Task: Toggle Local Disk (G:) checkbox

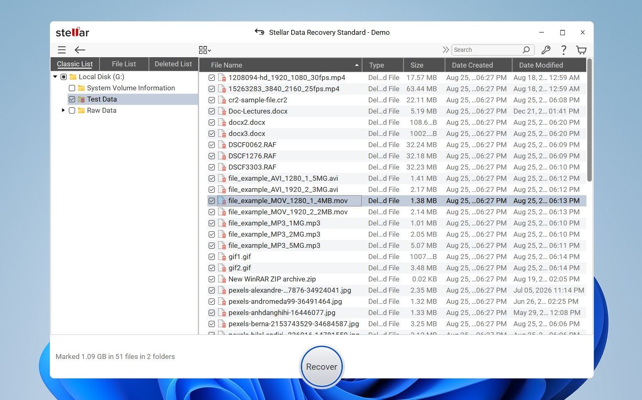Action: [63, 77]
